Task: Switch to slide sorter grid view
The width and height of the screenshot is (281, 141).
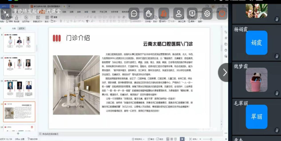Action: click(x=172, y=139)
